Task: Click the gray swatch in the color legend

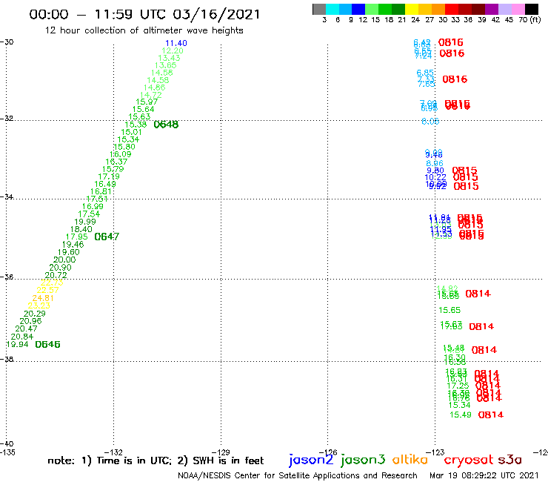Action: tap(319, 9)
